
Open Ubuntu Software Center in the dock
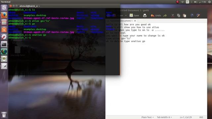[4, 29]
